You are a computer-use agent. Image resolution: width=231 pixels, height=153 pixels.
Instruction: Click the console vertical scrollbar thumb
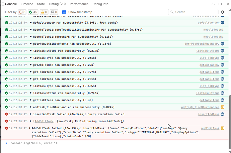click(230, 122)
